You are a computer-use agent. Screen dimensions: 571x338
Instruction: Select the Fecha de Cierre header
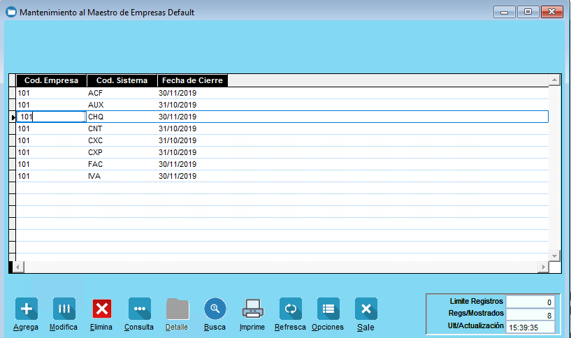tap(192, 81)
